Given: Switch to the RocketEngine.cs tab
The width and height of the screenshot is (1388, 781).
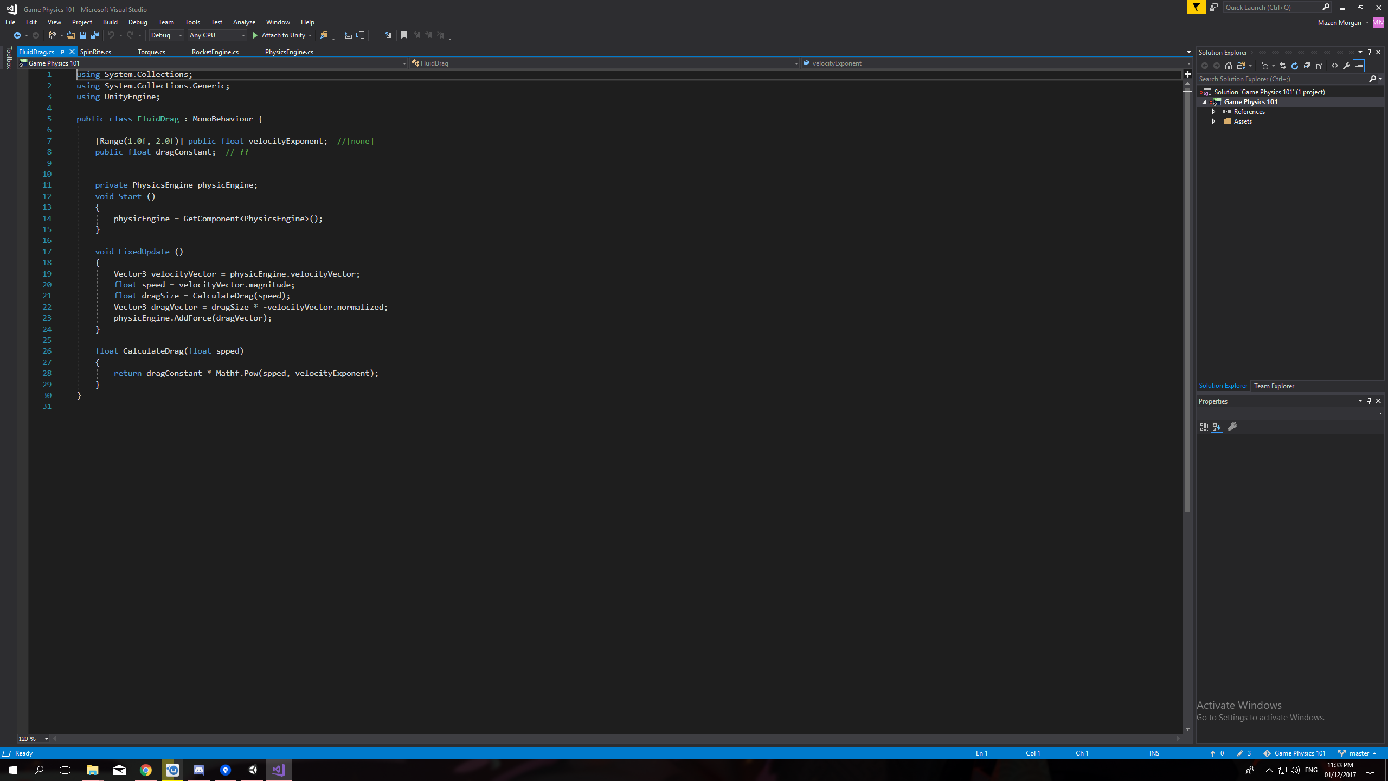Looking at the screenshot, I should [215, 52].
